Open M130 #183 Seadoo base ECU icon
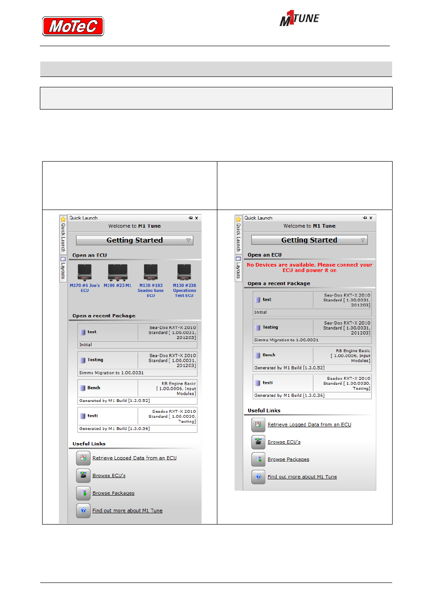 click(151, 272)
